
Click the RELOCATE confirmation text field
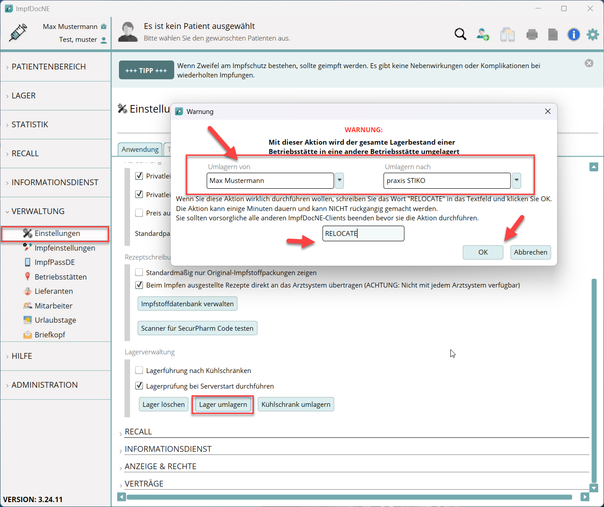[x=363, y=234]
